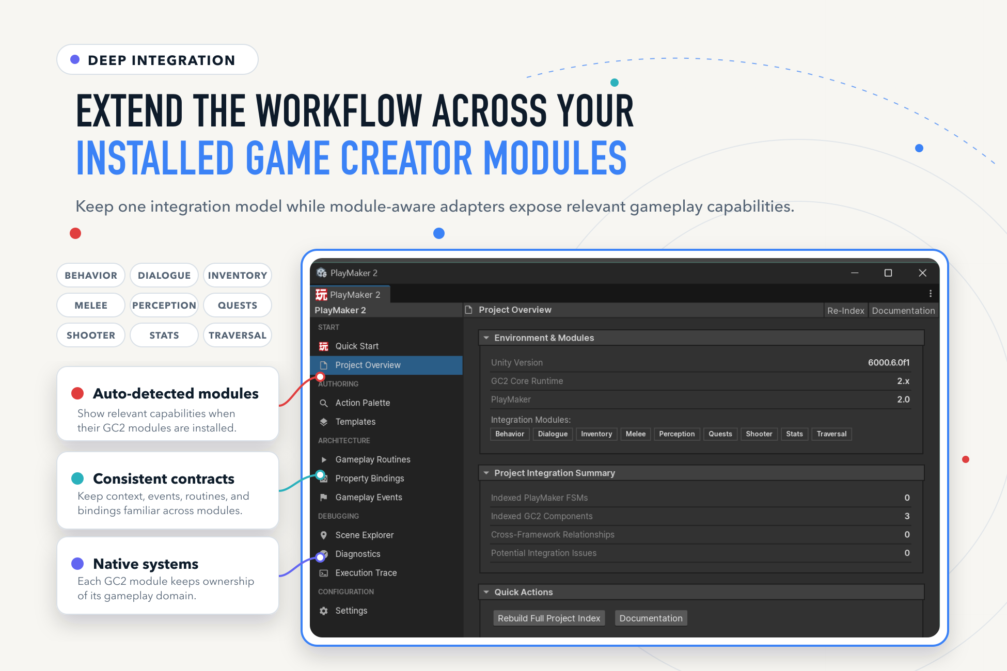
Task: Click the Action Palette magnifier icon
Action: [x=324, y=403]
